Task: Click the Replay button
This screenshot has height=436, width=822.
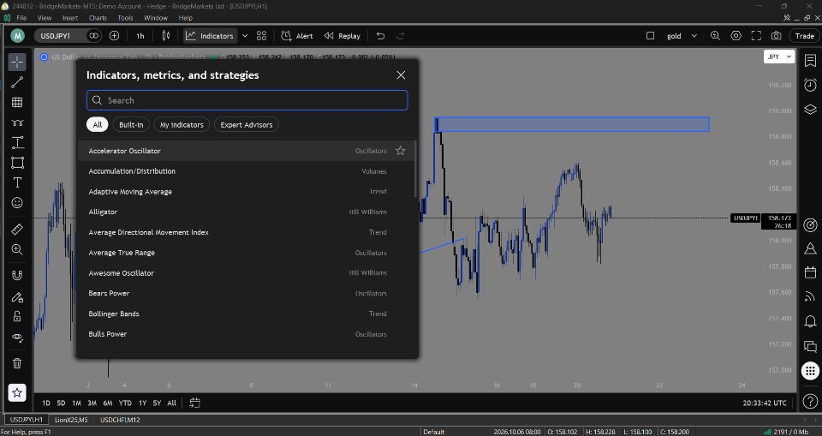Action: (x=342, y=36)
